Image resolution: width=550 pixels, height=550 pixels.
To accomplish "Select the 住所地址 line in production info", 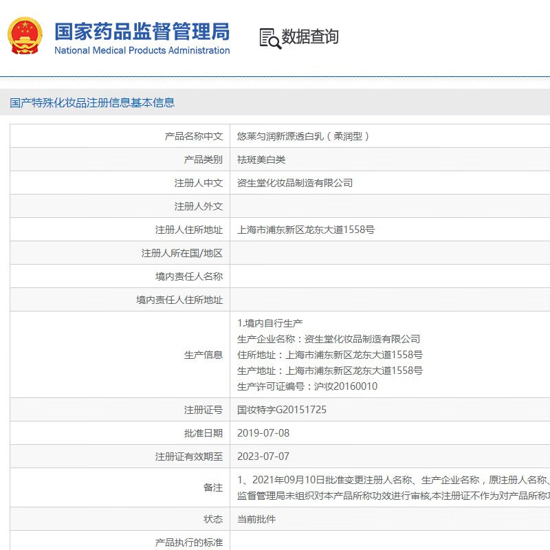I will [x=330, y=355].
